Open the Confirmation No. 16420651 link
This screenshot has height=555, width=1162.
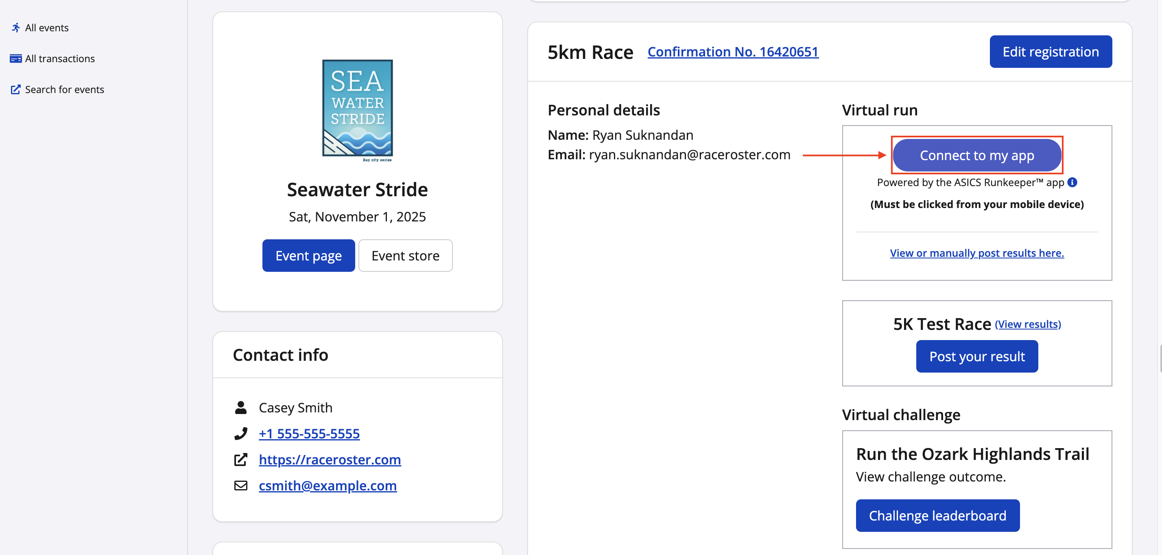coord(733,52)
